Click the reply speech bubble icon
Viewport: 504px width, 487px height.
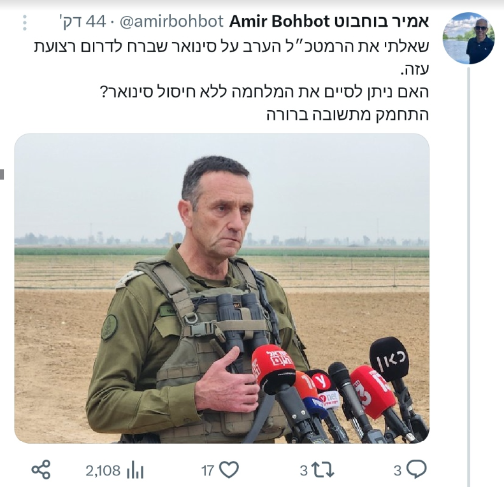click(x=417, y=470)
